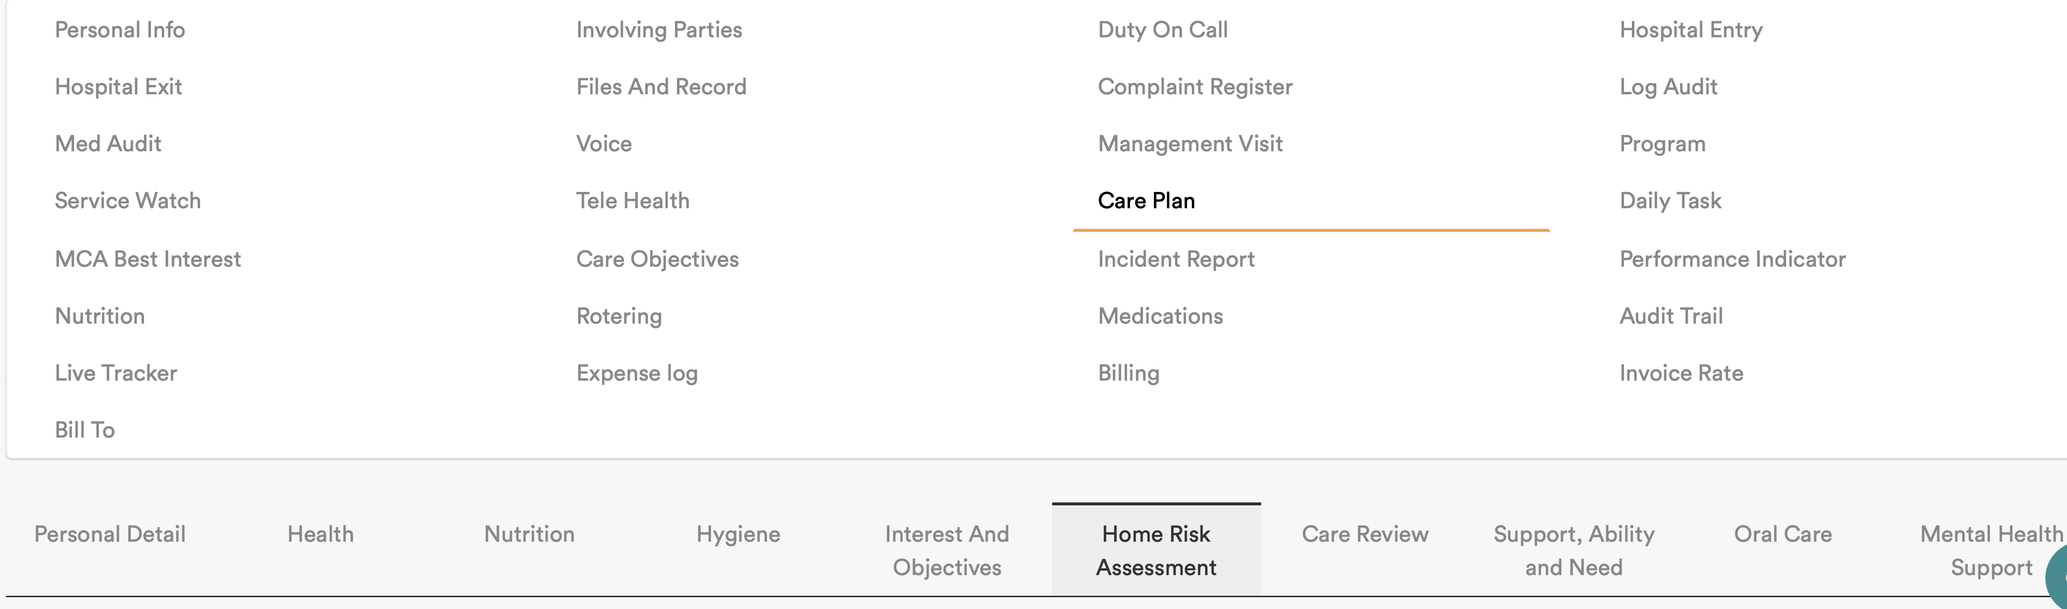Switch to the Personal Detail tab
Screen dimensions: 2067x609
point(110,534)
